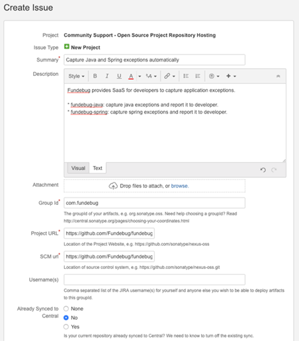The height and width of the screenshot is (341, 299).
Task: Toggle bold formatting in description editor
Action: [x=95, y=76]
